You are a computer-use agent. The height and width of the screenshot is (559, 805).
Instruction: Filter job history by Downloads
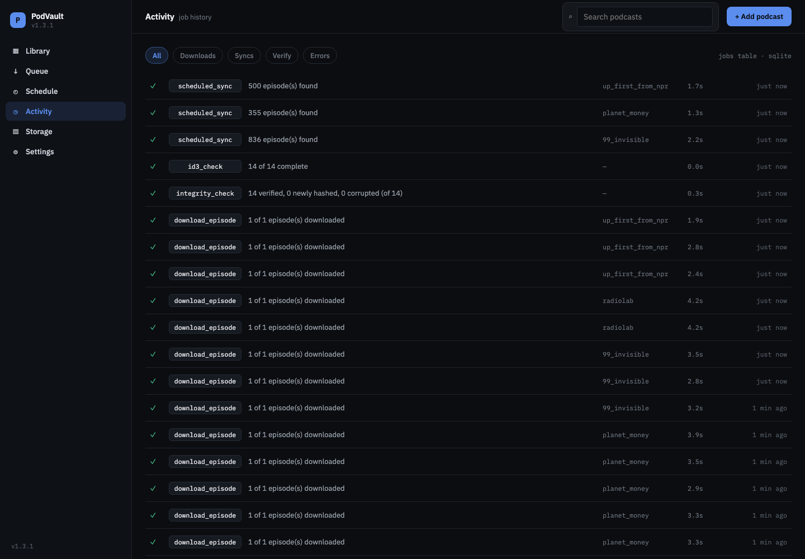pos(198,55)
